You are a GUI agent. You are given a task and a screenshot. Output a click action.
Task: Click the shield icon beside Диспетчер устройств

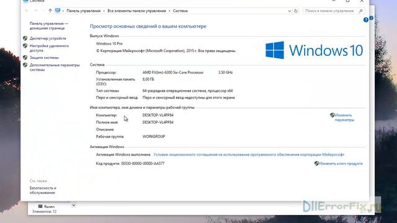[x=25, y=38]
